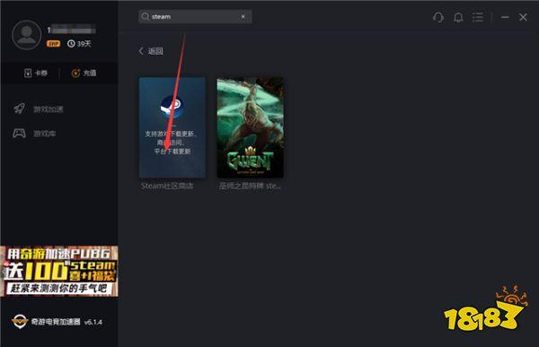Click the magnifier icon in search box
Viewport: 539px width, 347px height.
[x=146, y=16]
